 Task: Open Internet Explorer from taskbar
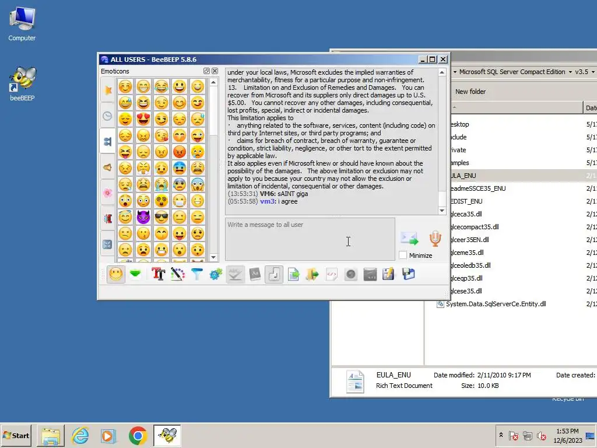[x=80, y=435]
